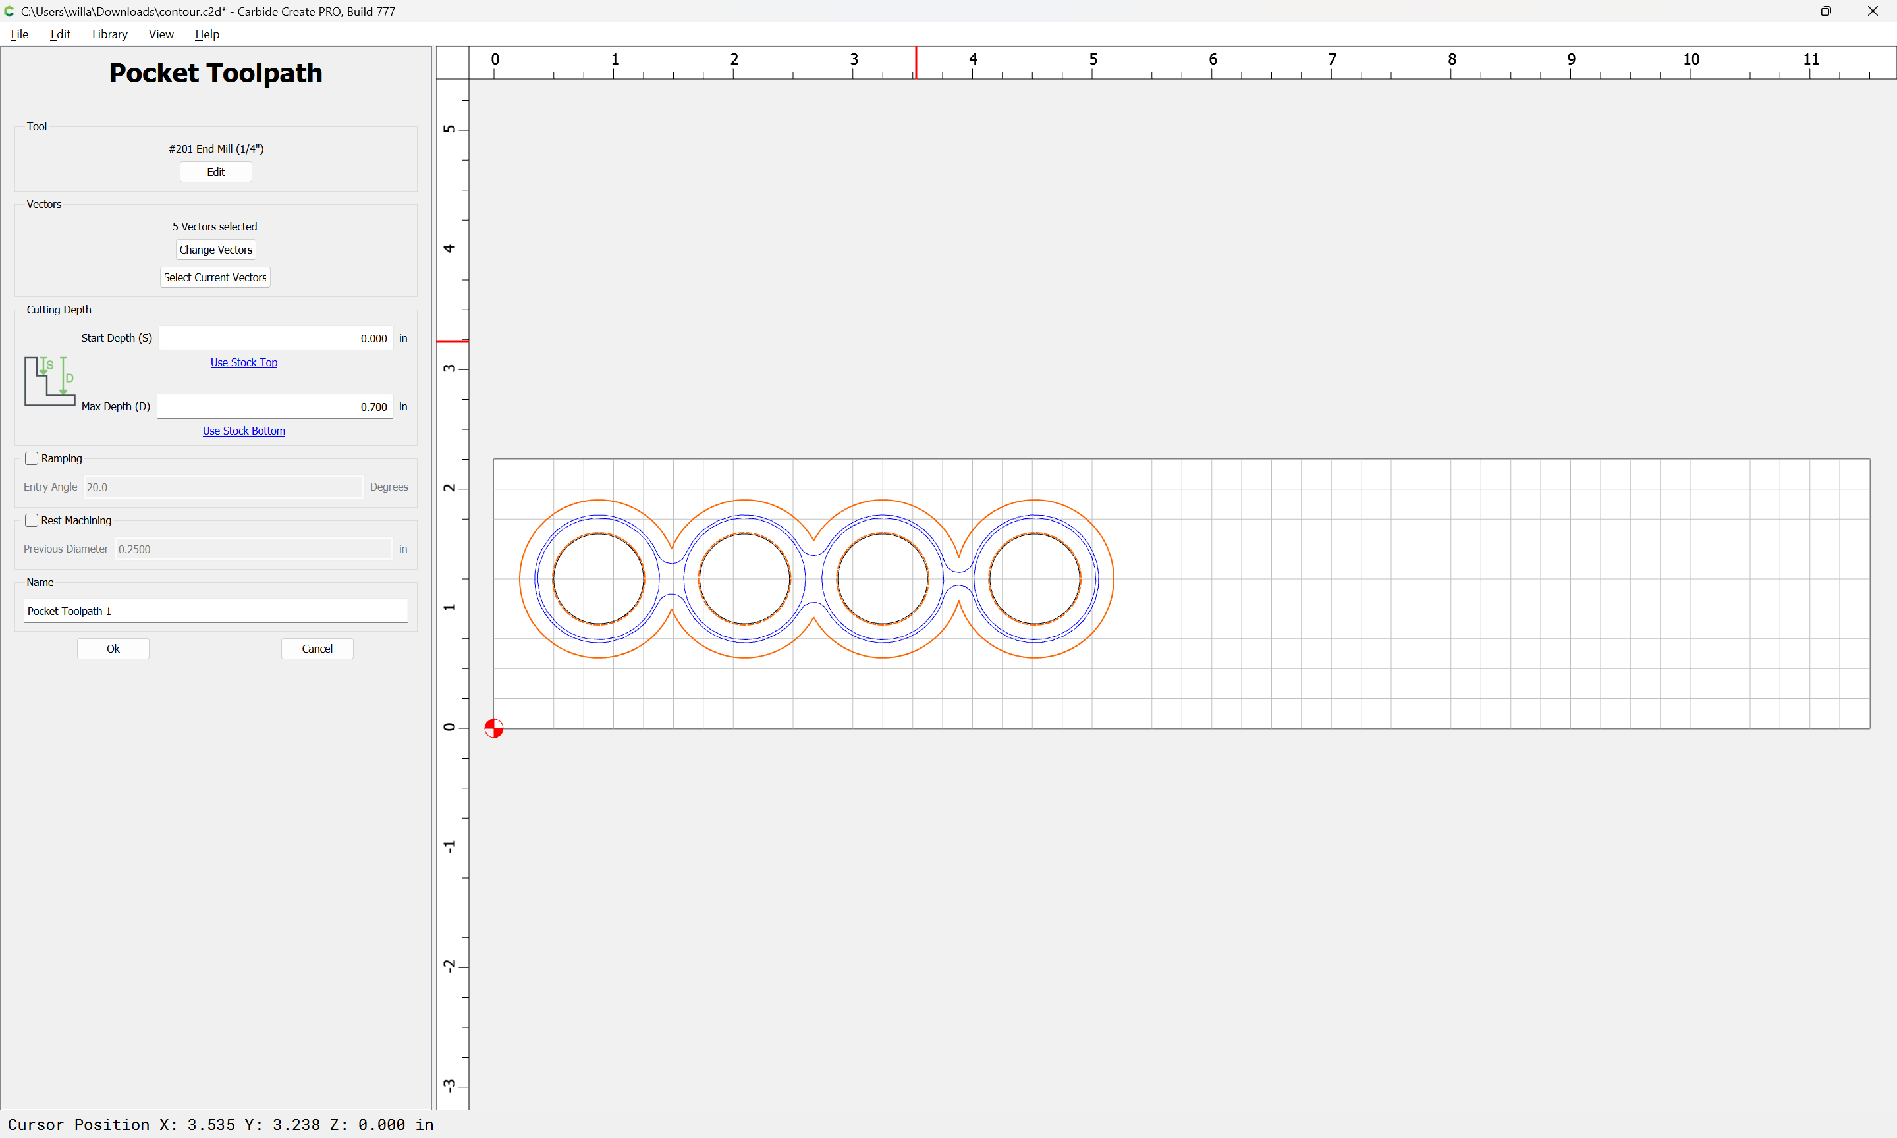The width and height of the screenshot is (1897, 1138).
Task: Cancel the pocket toolpath
Action: (x=317, y=649)
